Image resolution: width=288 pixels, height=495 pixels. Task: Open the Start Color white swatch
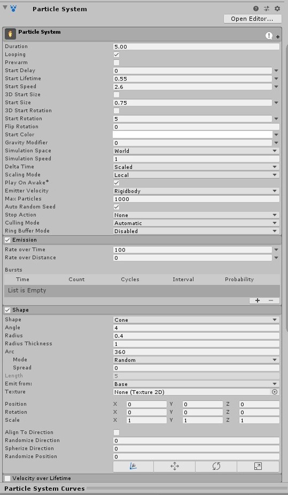[192, 135]
